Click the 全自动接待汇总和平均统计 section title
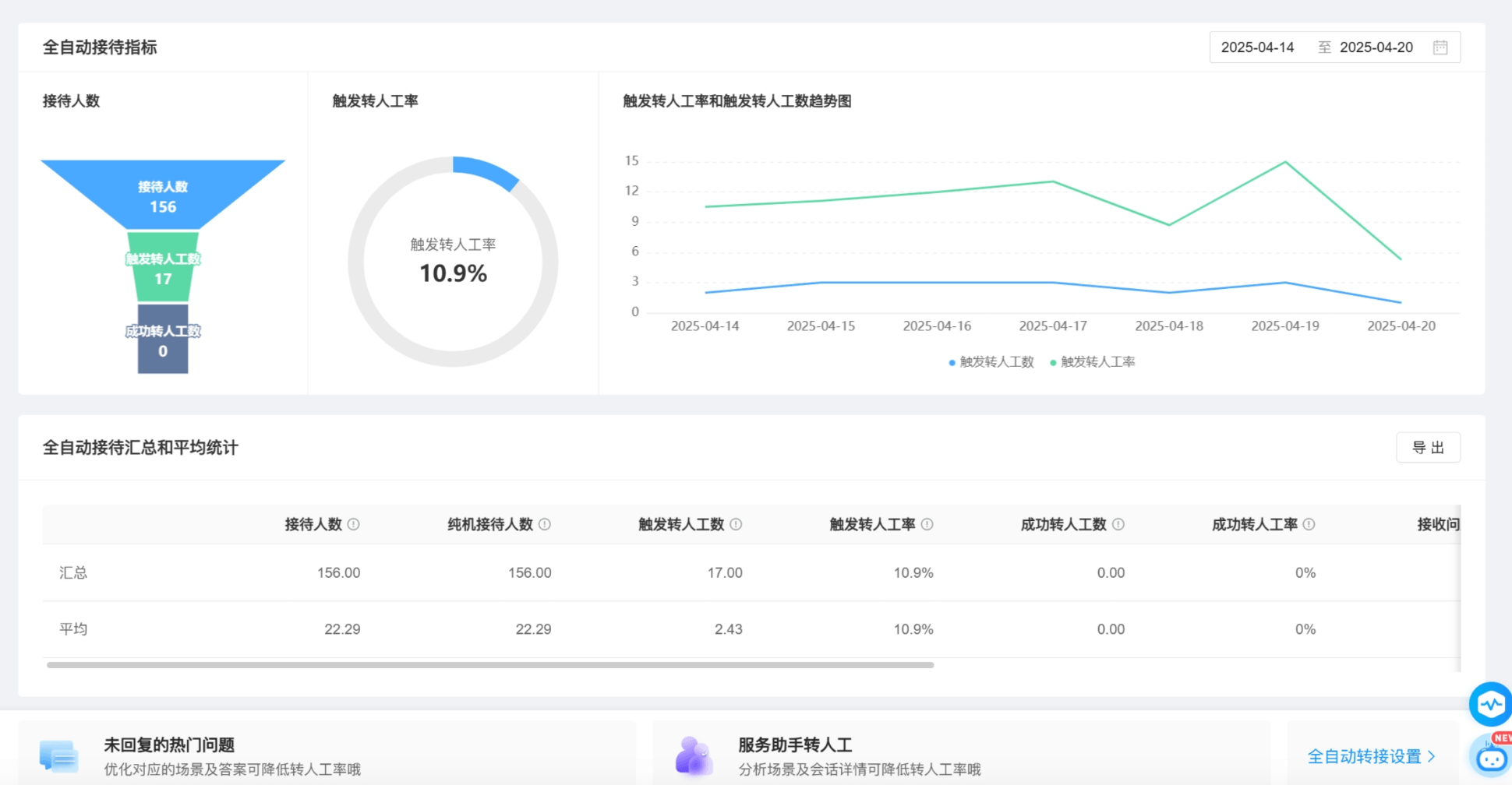 click(x=140, y=448)
